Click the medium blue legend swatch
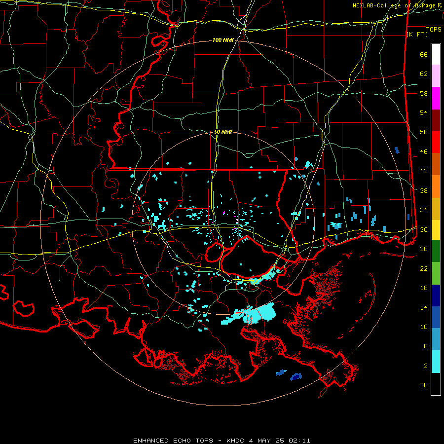Screen dimensions: 444x444 click(436, 317)
